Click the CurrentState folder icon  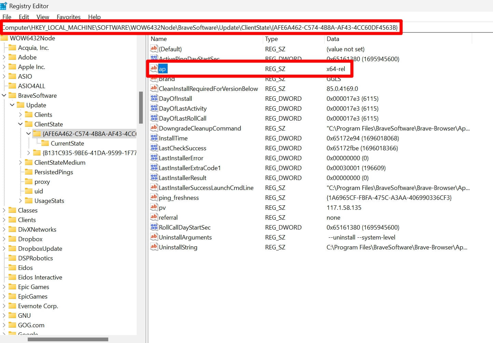click(45, 143)
